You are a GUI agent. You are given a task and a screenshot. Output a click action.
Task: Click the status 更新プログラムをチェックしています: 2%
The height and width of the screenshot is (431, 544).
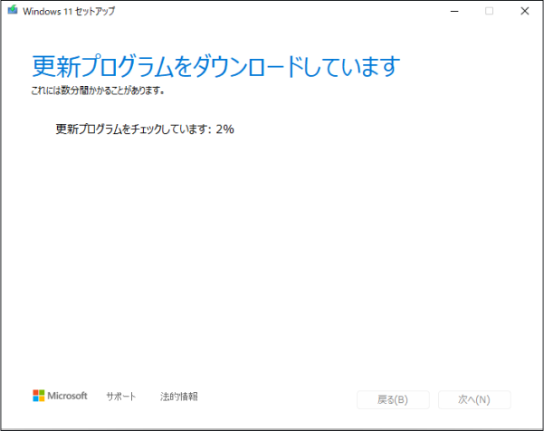click(x=145, y=129)
